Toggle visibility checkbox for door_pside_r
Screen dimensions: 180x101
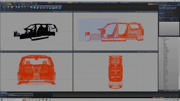[163, 71]
